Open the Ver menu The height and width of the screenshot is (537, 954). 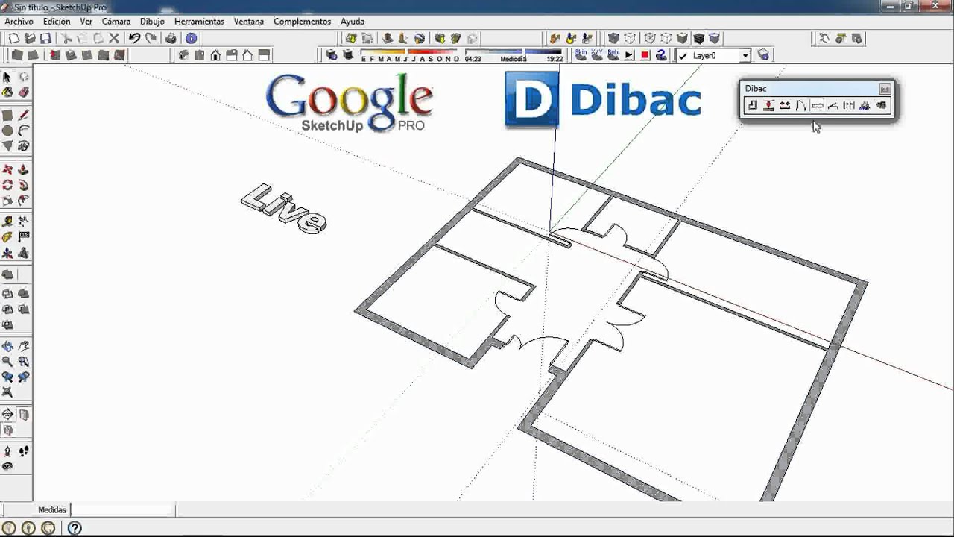click(86, 22)
